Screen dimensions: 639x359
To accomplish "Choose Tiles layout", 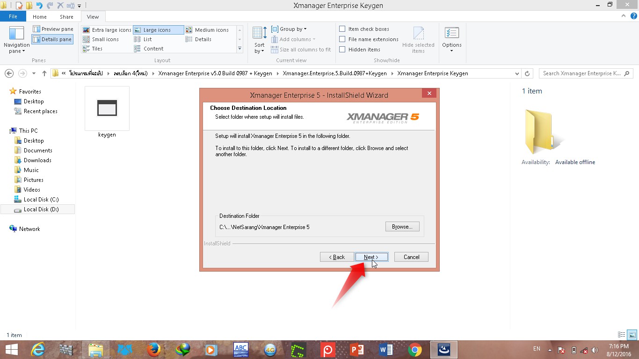I will point(107,49).
